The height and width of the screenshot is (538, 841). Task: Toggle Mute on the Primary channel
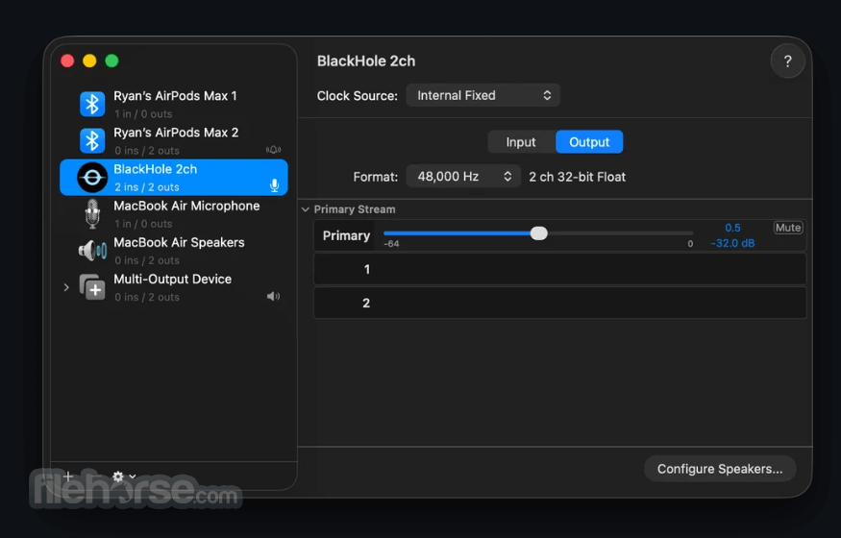tap(788, 228)
